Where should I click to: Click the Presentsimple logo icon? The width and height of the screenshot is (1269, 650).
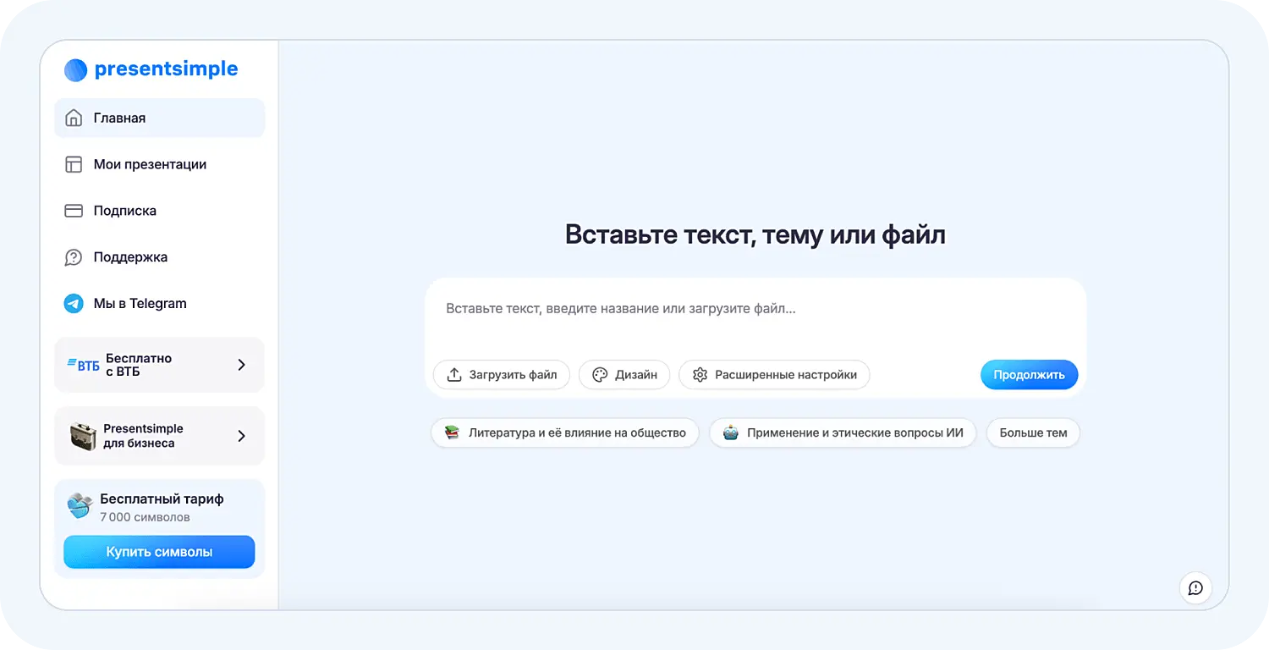(75, 69)
